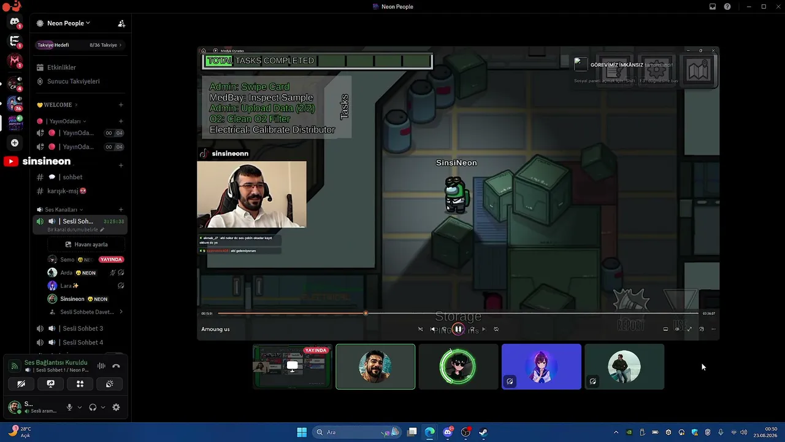This screenshot has height=442, width=785.
Task: Toggle screen sharing button
Action: (50, 384)
